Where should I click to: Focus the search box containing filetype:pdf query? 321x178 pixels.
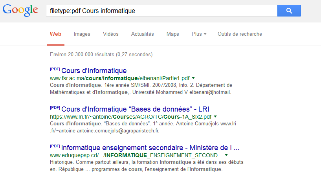162,11
